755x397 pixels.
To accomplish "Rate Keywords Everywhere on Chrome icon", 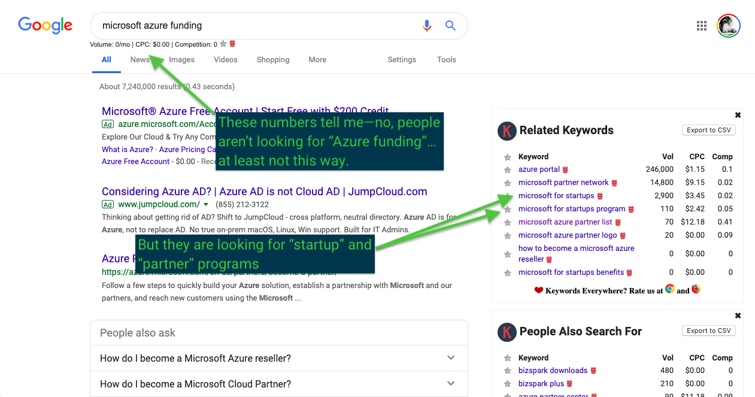I will click(x=670, y=289).
